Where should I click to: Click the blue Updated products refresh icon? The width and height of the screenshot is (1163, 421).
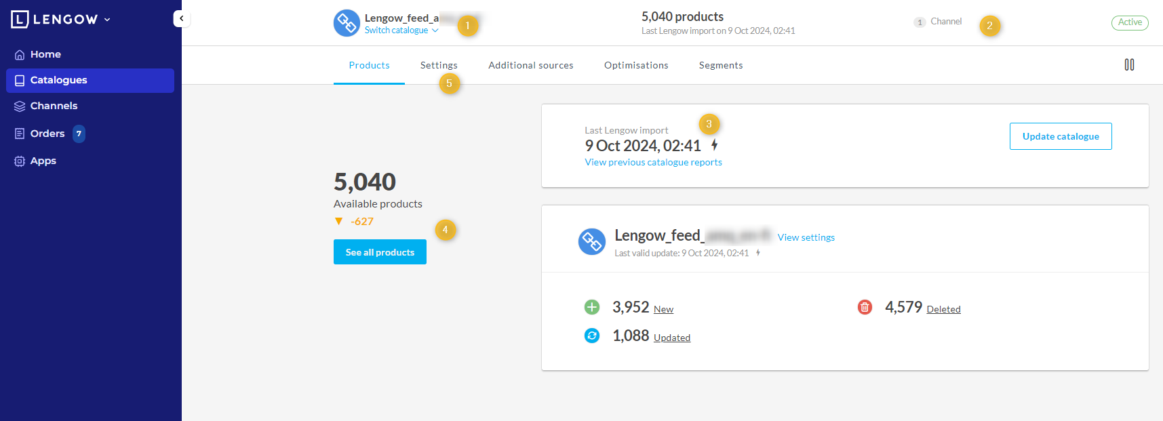[x=592, y=336]
